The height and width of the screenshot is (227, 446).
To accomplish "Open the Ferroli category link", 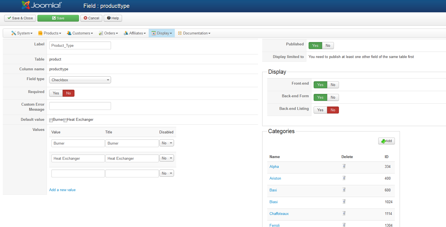I will (275, 225).
